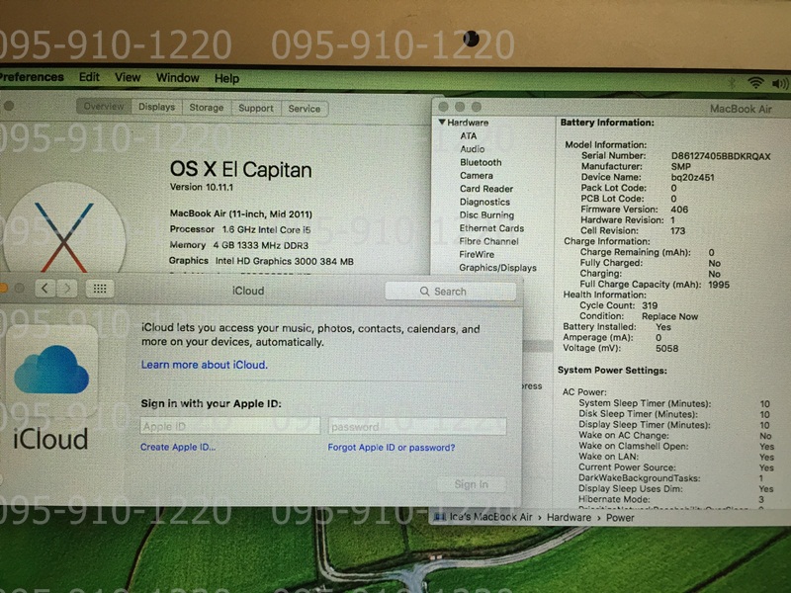Select Card Reader in hardware list
791x593 pixels.
[486, 189]
